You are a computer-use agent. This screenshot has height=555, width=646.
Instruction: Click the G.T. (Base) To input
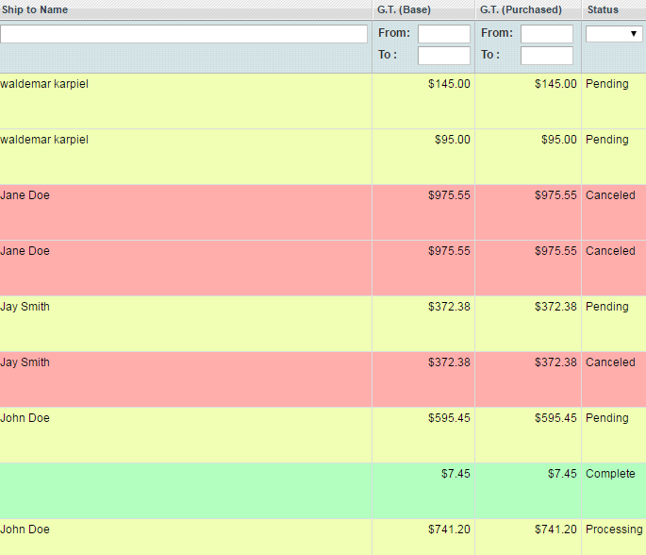[x=443, y=56]
